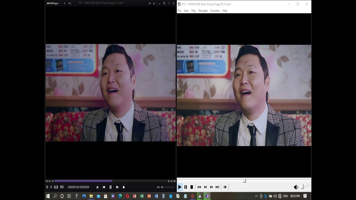Open Mail app from taskbar
The width and height of the screenshot is (356, 200).
point(98,196)
